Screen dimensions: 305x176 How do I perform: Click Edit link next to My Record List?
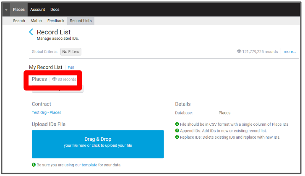(71, 67)
